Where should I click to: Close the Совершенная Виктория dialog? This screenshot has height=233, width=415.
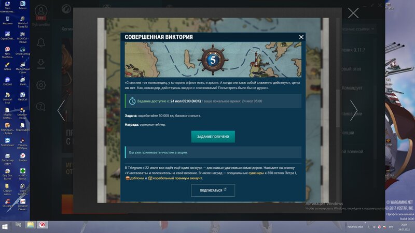pyautogui.click(x=301, y=37)
